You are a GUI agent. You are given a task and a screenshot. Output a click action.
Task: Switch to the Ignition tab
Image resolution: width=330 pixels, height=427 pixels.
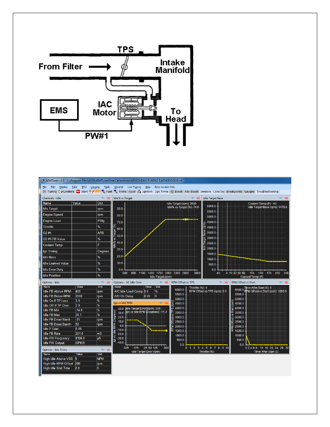pos(145,192)
